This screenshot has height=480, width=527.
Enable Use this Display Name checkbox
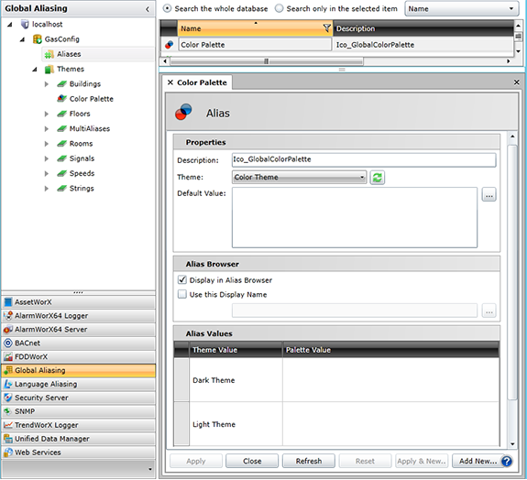tap(181, 294)
